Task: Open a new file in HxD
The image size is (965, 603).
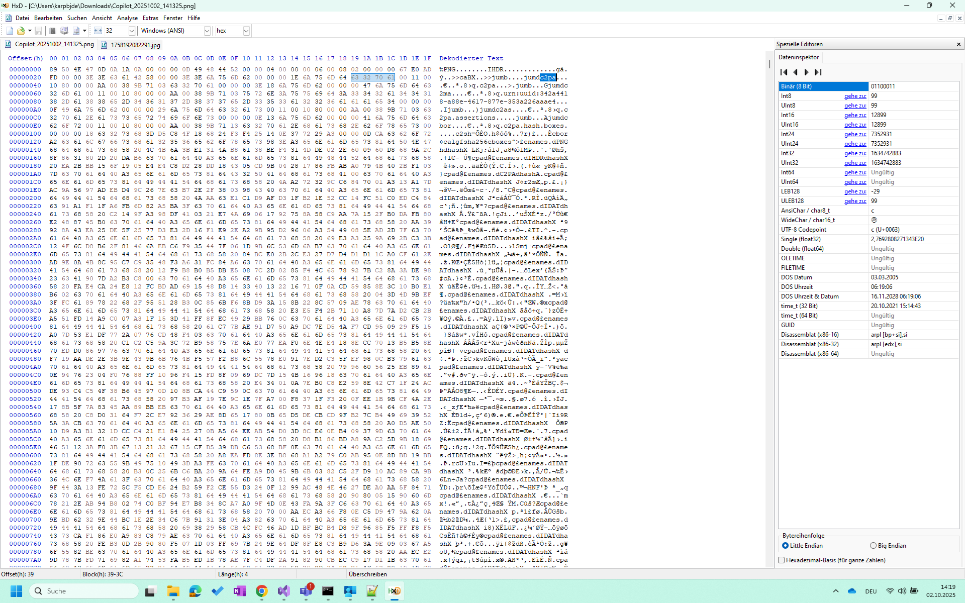Action: tap(9, 31)
